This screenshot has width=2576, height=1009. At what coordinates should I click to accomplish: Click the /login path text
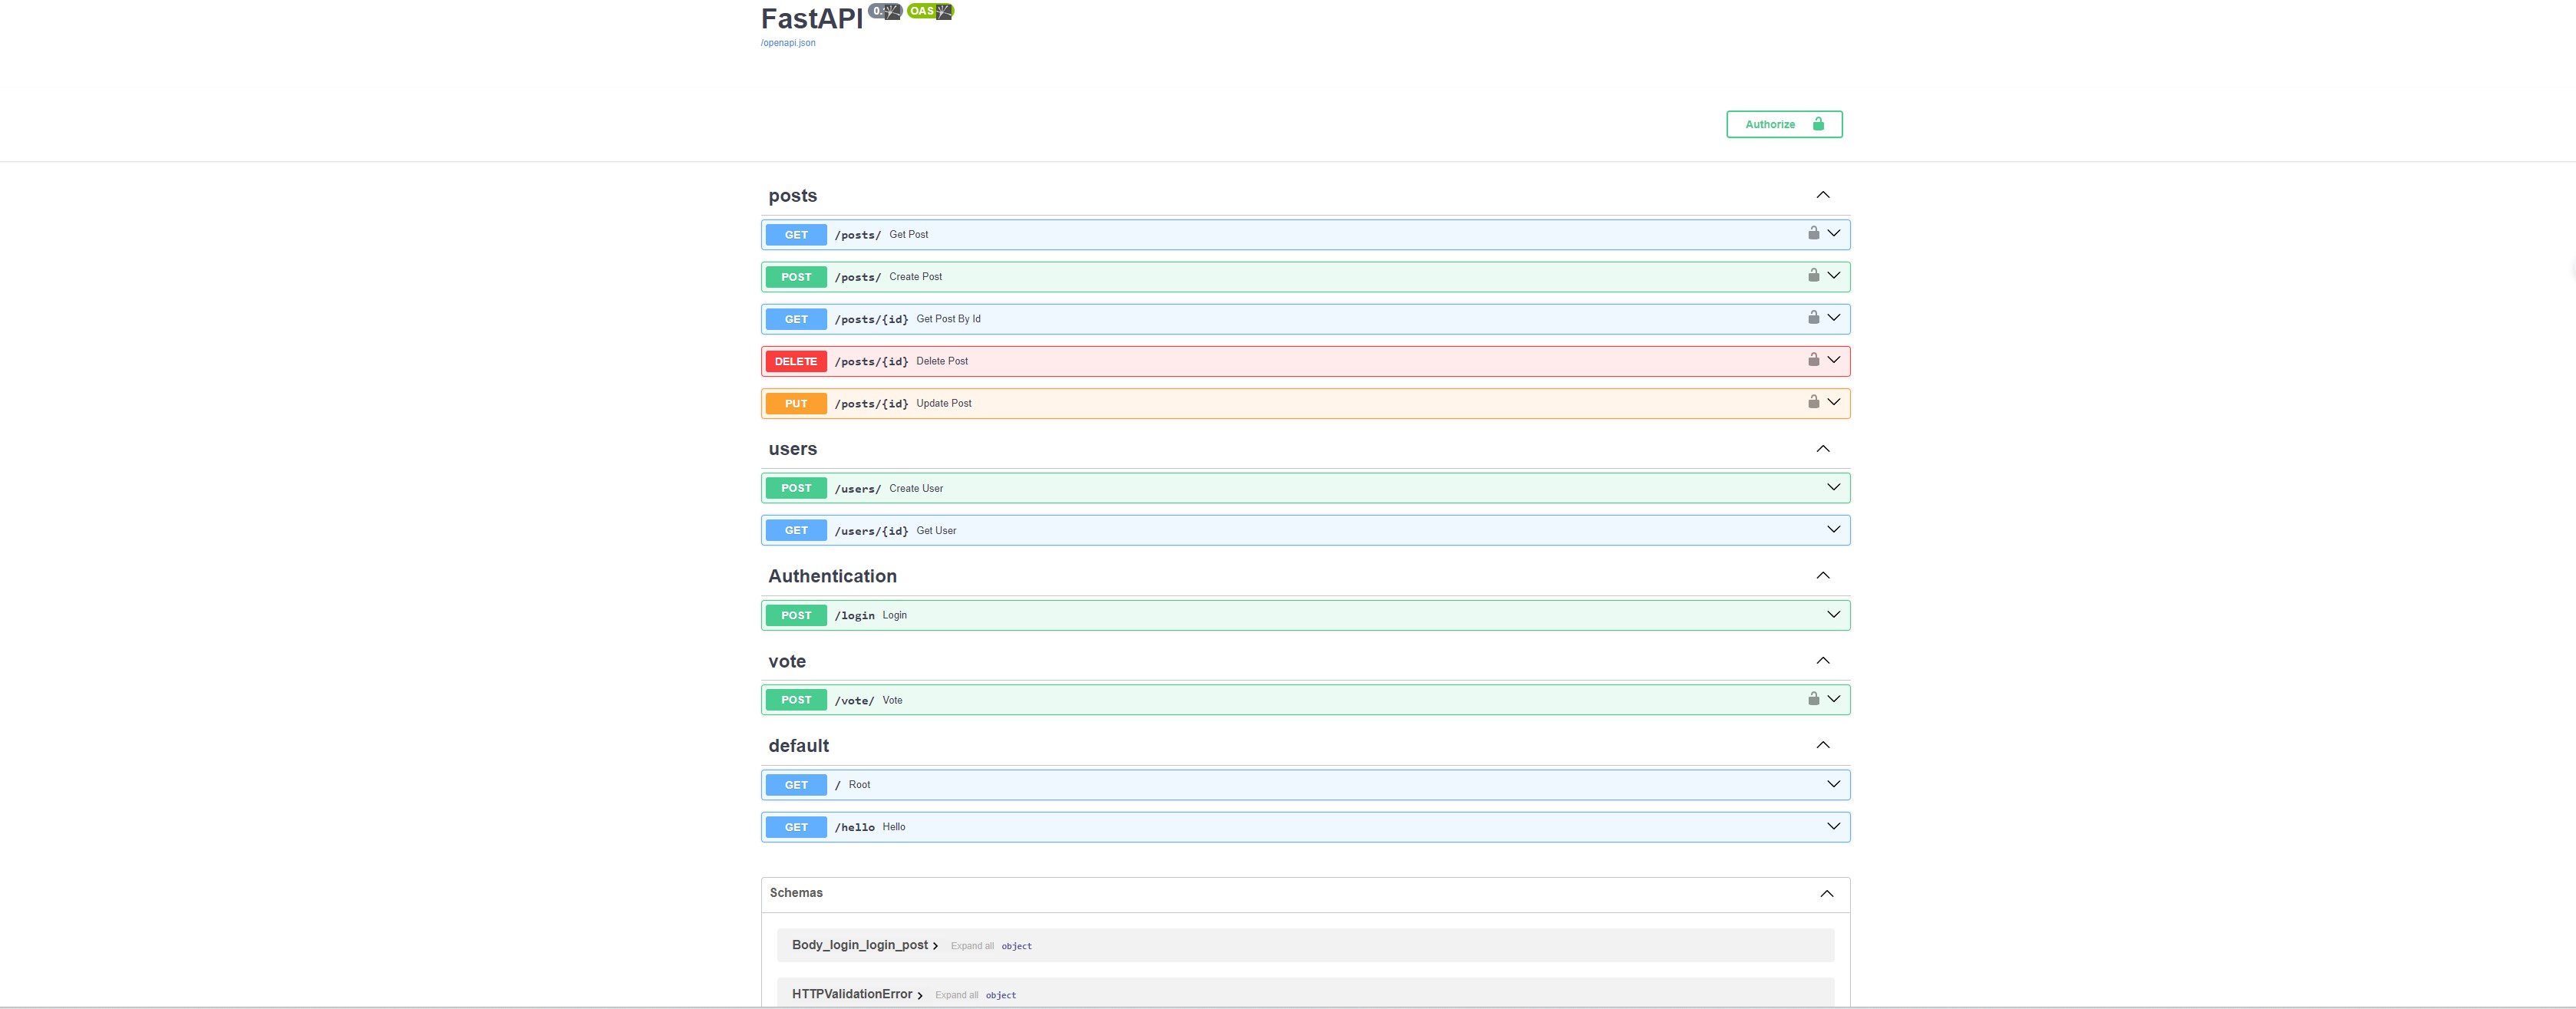click(855, 615)
